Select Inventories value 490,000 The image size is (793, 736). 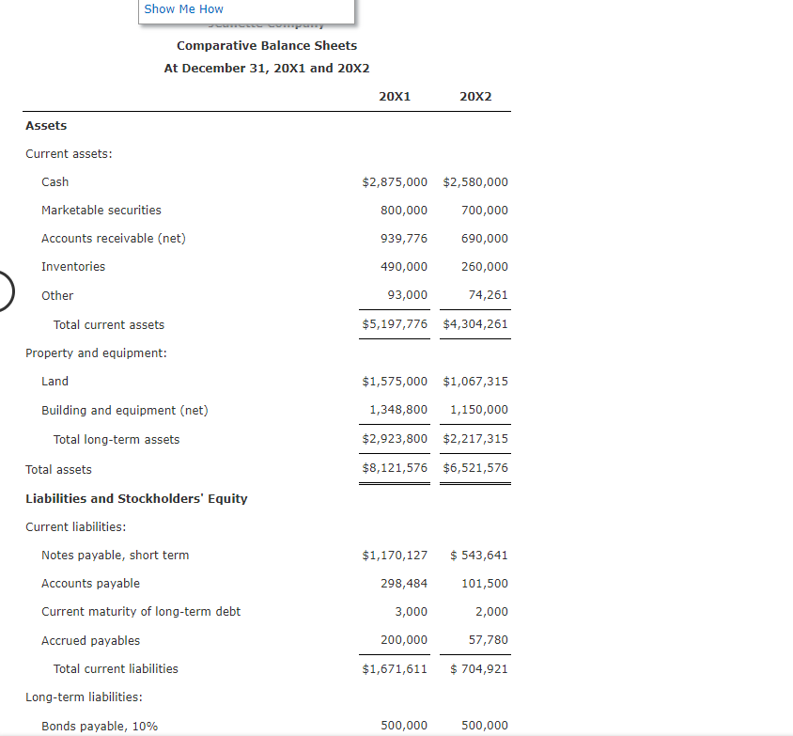(x=404, y=267)
